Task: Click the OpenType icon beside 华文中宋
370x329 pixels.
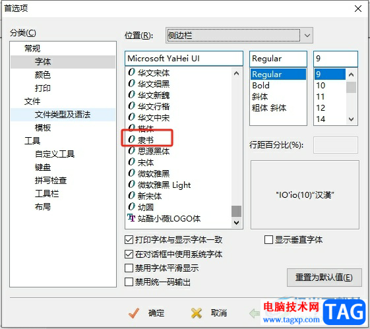Action: coord(131,117)
